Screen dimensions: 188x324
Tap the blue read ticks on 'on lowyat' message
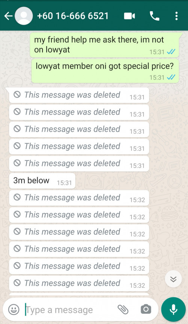pyautogui.click(x=171, y=52)
